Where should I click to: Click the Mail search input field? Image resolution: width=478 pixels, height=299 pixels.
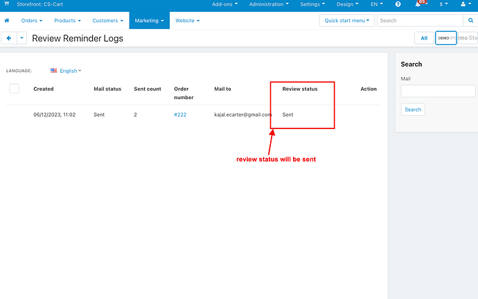[x=438, y=91]
